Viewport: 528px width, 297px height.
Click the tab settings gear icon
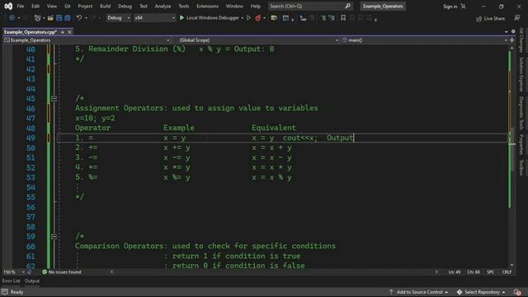[513, 31]
